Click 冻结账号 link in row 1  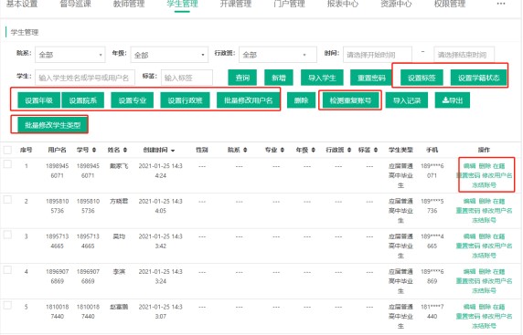coord(484,184)
